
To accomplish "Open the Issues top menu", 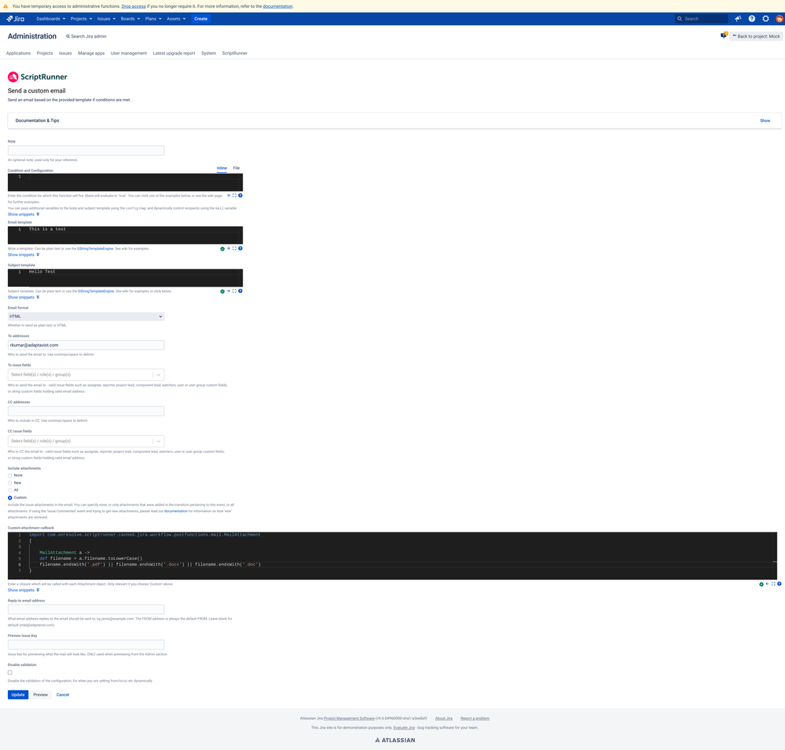I will click(x=106, y=19).
